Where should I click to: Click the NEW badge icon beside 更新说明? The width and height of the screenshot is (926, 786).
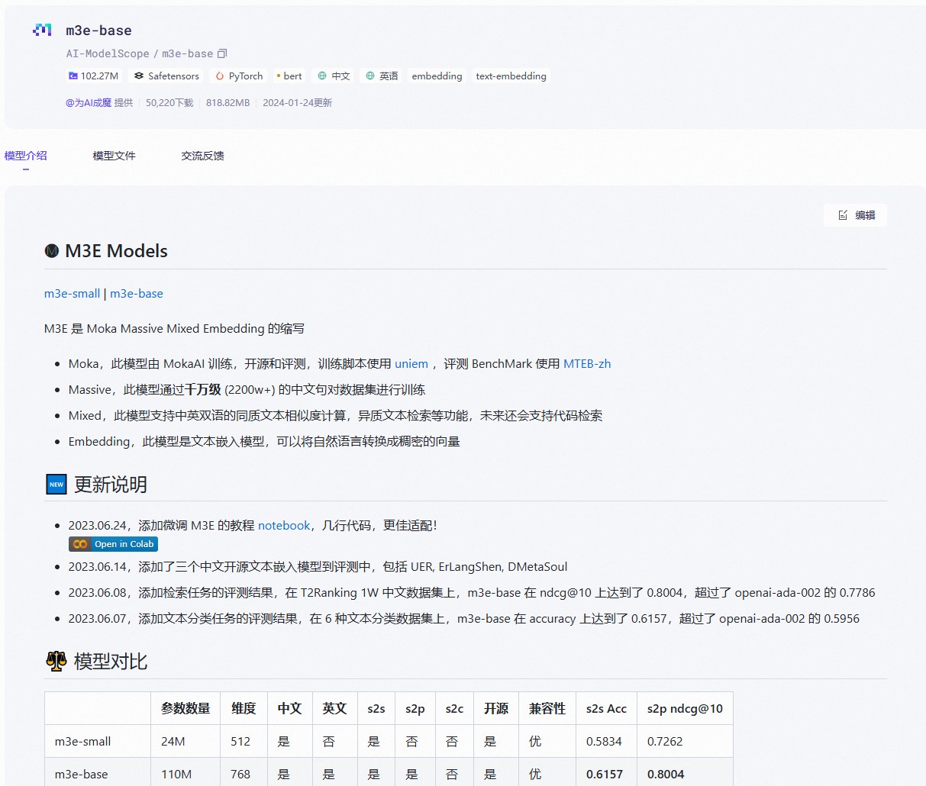point(56,485)
